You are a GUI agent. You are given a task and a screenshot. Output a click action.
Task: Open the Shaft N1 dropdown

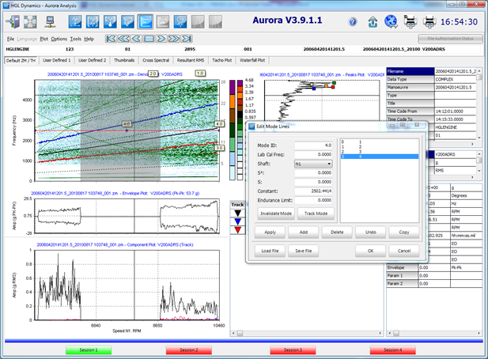pos(313,164)
